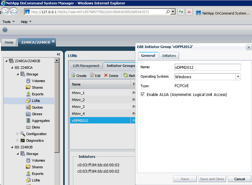Click the browser Back arrow button
The image size is (252, 185).
tap(5, 12)
